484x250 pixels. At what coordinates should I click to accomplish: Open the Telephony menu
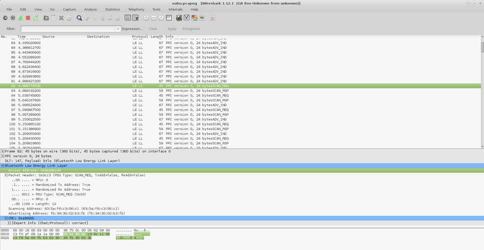click(136, 9)
